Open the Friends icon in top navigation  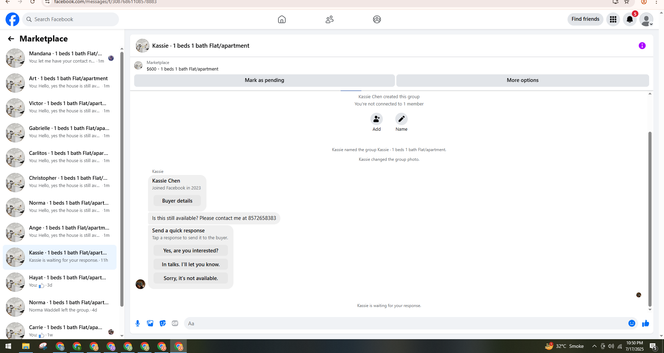coord(330,19)
